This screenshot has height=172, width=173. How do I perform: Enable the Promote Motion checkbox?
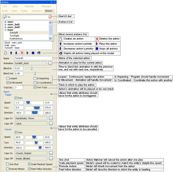[x=7, y=169]
